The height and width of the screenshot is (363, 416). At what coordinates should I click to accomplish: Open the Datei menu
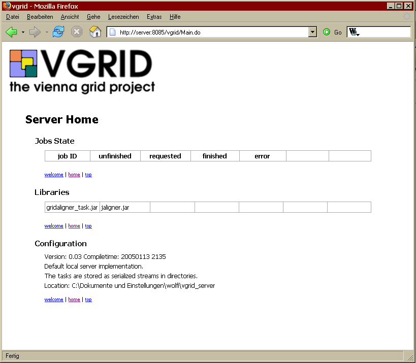(13, 17)
